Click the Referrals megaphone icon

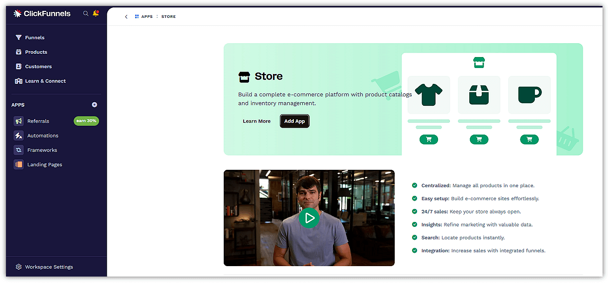click(18, 121)
